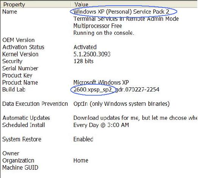Viewport: 198px width, 178px height.
Task: Select the Multiprocessor Free line
Action: [98, 26]
